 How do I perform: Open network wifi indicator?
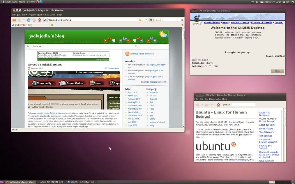point(253,2)
